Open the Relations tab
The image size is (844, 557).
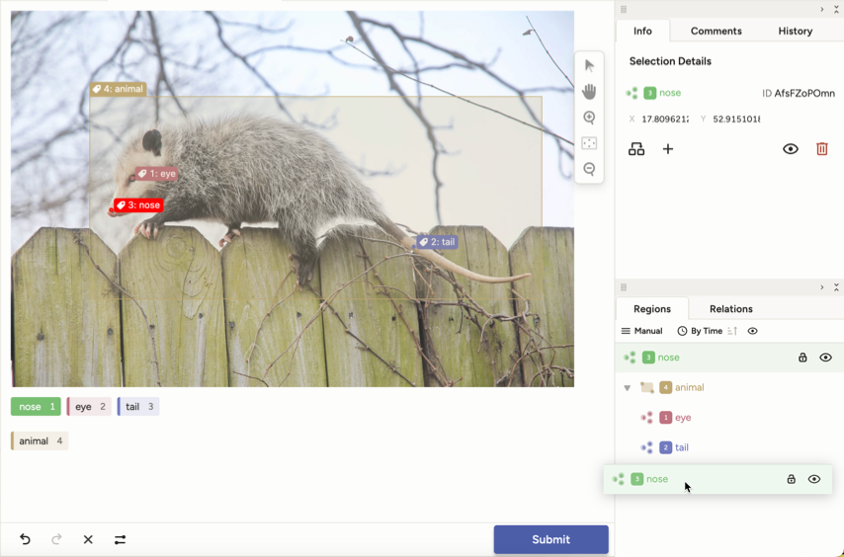[730, 309]
